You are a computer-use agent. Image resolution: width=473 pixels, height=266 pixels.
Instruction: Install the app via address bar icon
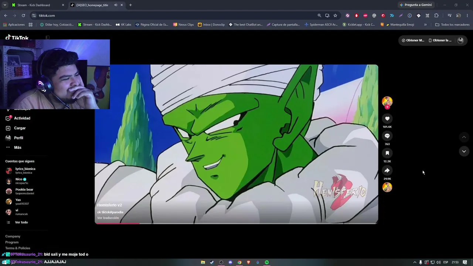pyautogui.click(x=327, y=16)
